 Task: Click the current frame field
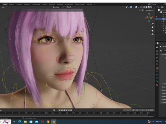127,110
